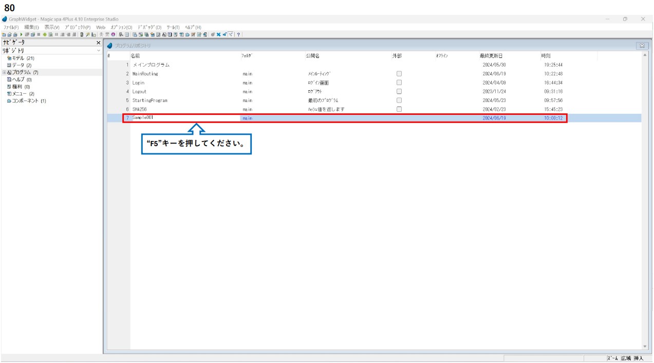
Task: Check the 外部 checkbox for Login row
Action: 399,83
